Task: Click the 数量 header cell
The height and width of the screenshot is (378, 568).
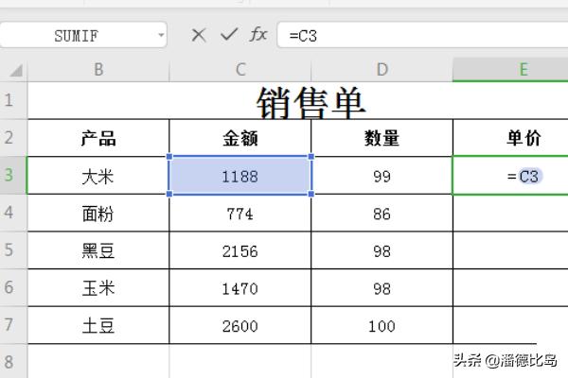Action: pos(382,138)
